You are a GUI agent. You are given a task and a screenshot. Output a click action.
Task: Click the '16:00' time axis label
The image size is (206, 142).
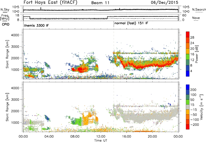pos(126,137)
